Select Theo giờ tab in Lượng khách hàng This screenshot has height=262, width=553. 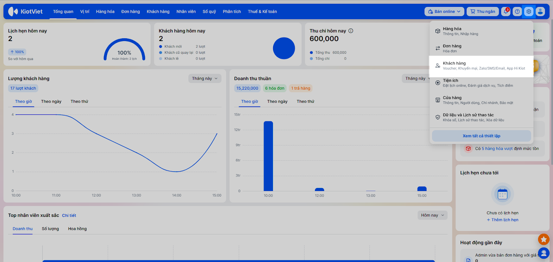click(24, 101)
